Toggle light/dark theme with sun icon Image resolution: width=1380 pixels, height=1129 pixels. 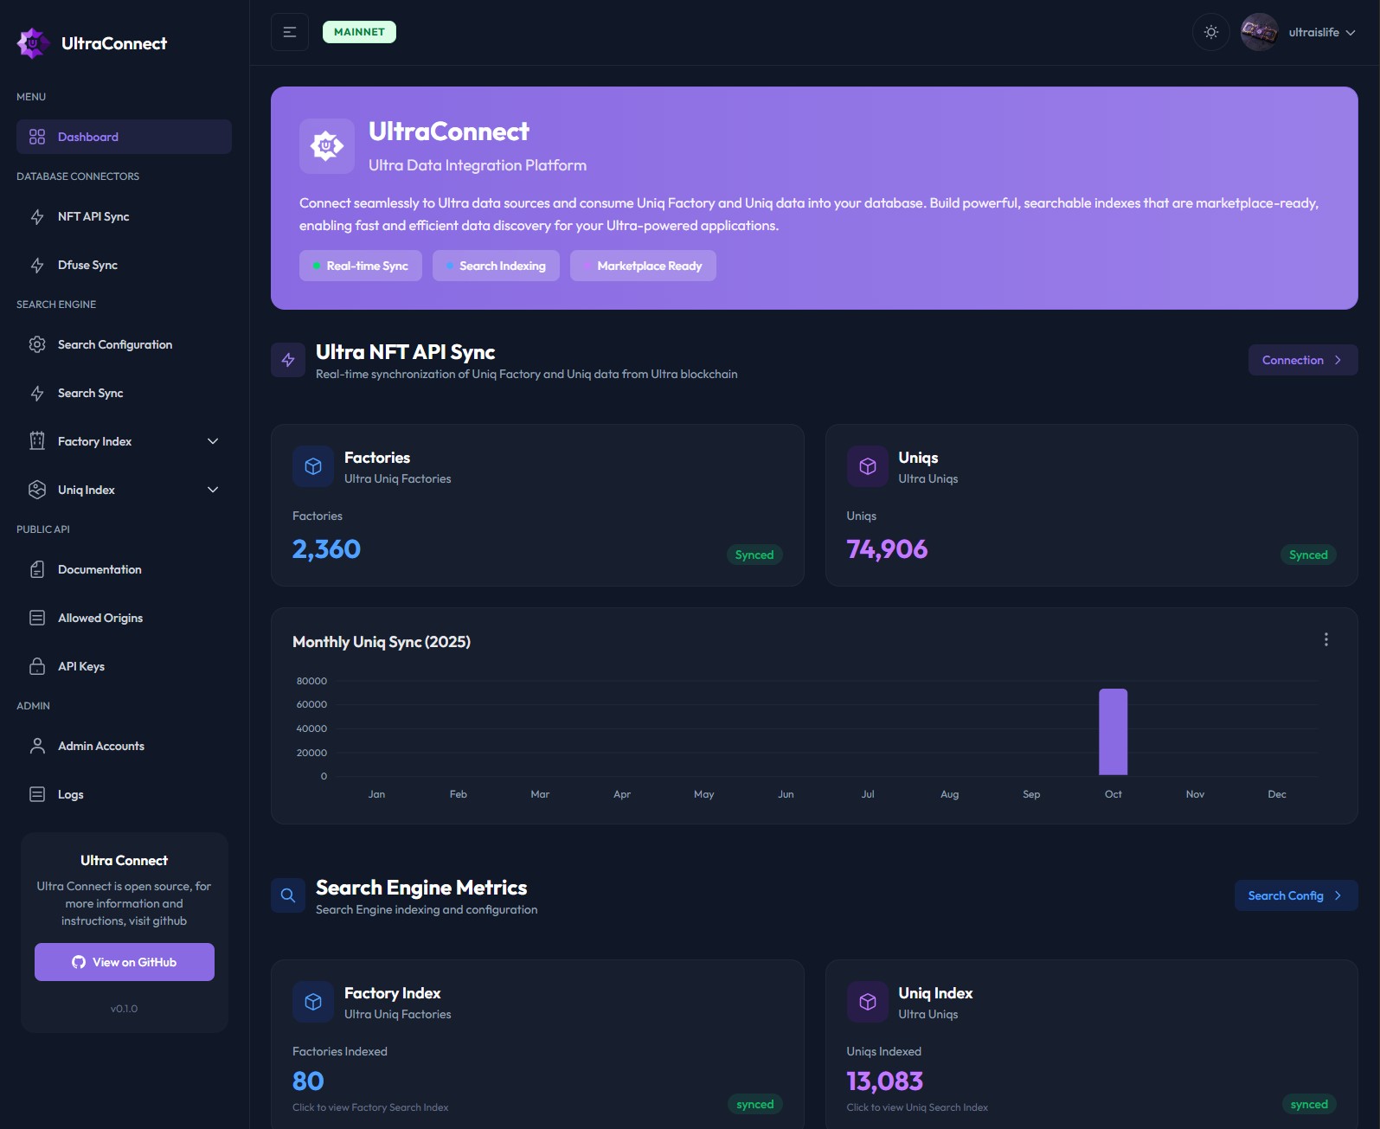[x=1211, y=32]
